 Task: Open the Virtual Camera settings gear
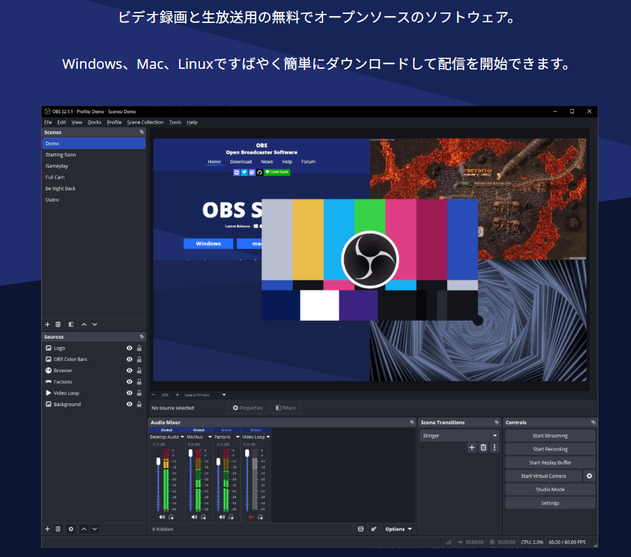(x=589, y=476)
